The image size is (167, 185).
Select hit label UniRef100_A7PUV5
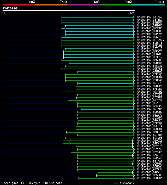point(150,34)
